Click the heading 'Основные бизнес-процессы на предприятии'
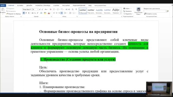This screenshot has width=173, height=97. pos(78,32)
